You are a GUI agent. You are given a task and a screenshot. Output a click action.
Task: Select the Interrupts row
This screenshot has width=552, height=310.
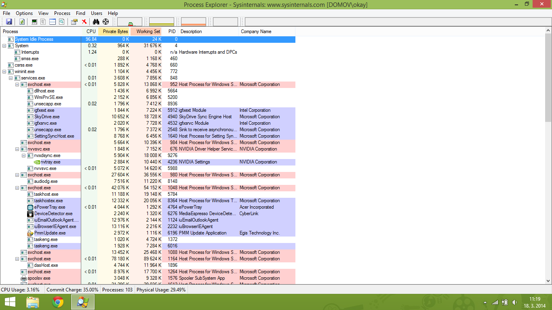click(x=148, y=52)
